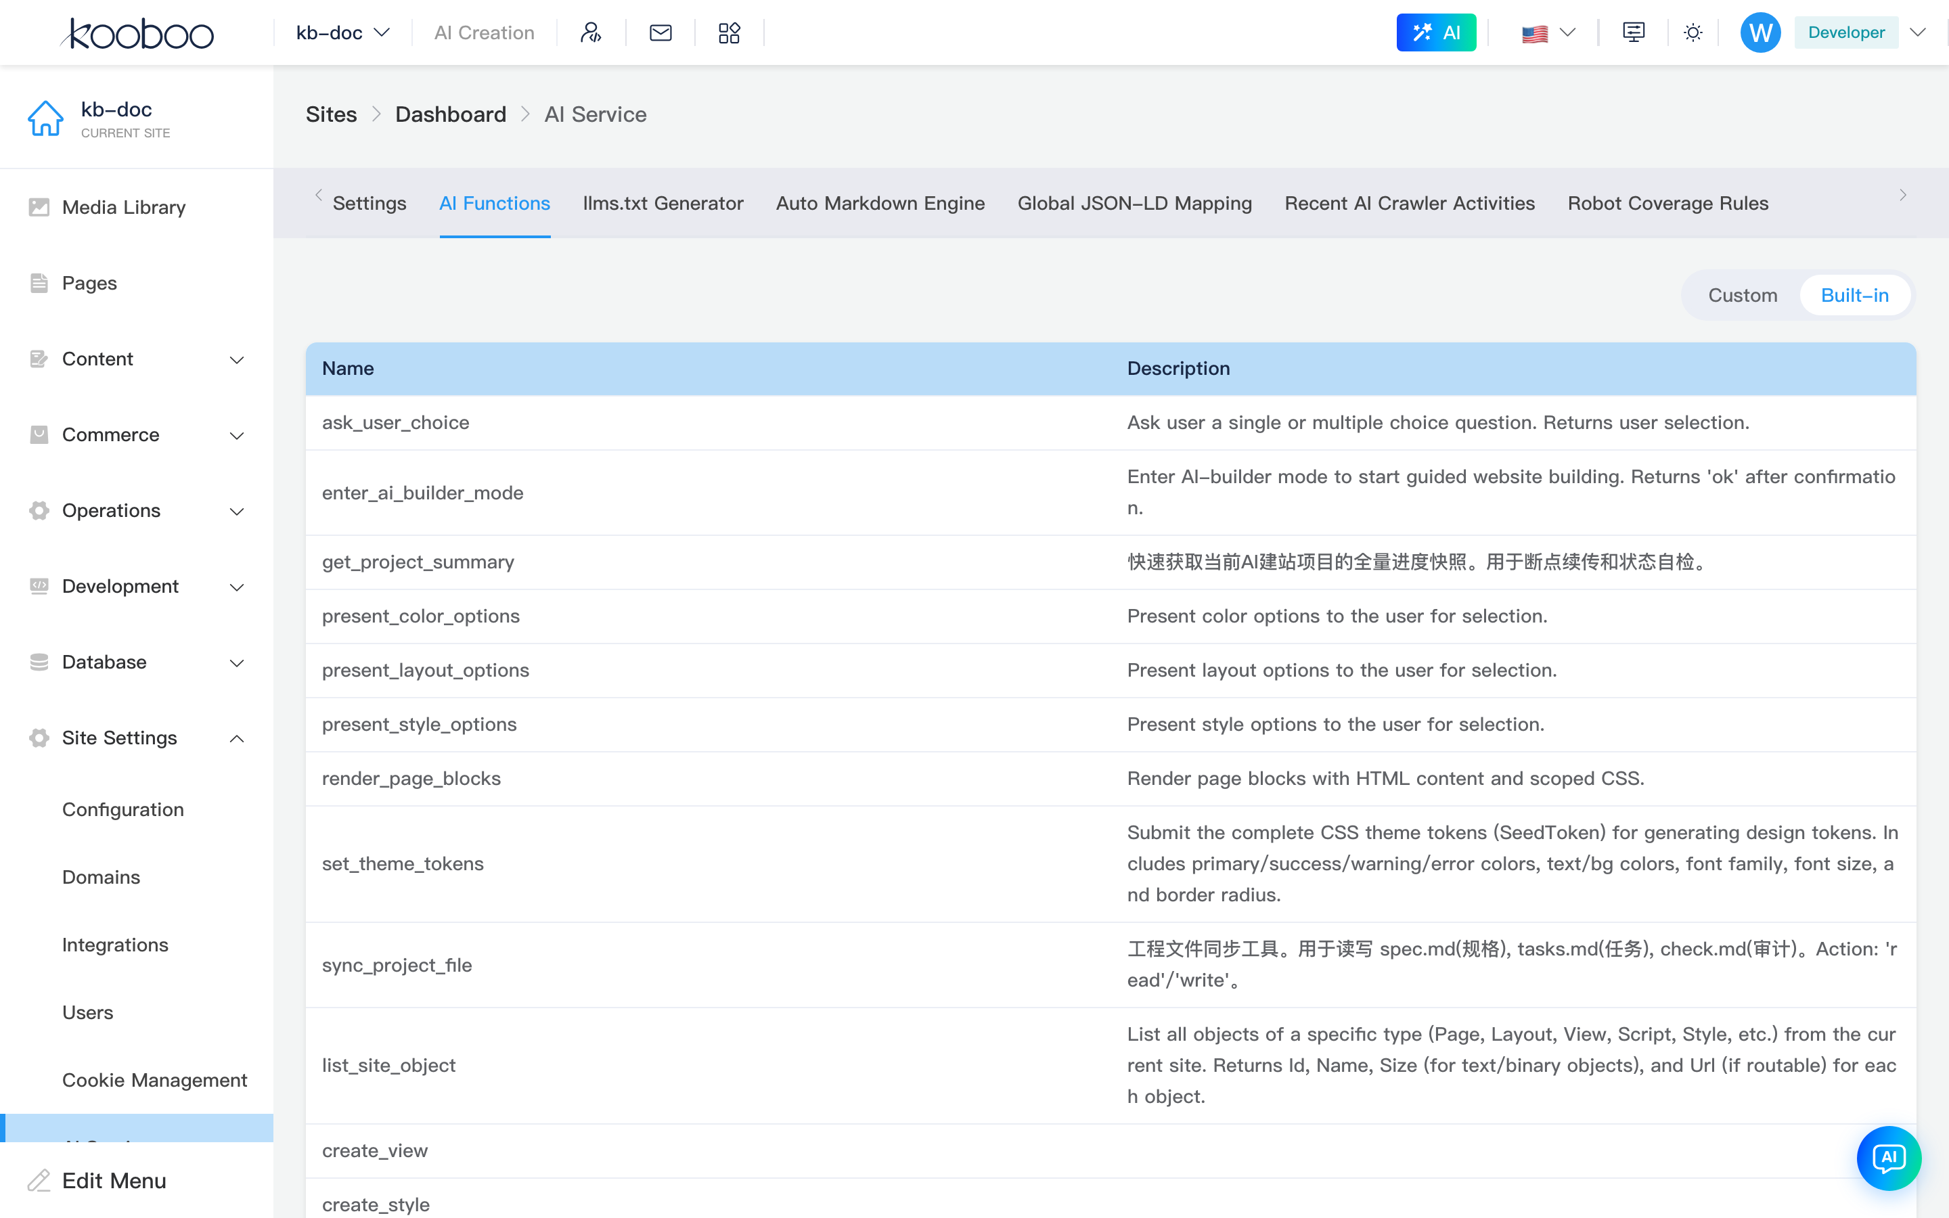The width and height of the screenshot is (1949, 1218).
Task: Open the floating AI chat bubble
Action: tap(1889, 1158)
